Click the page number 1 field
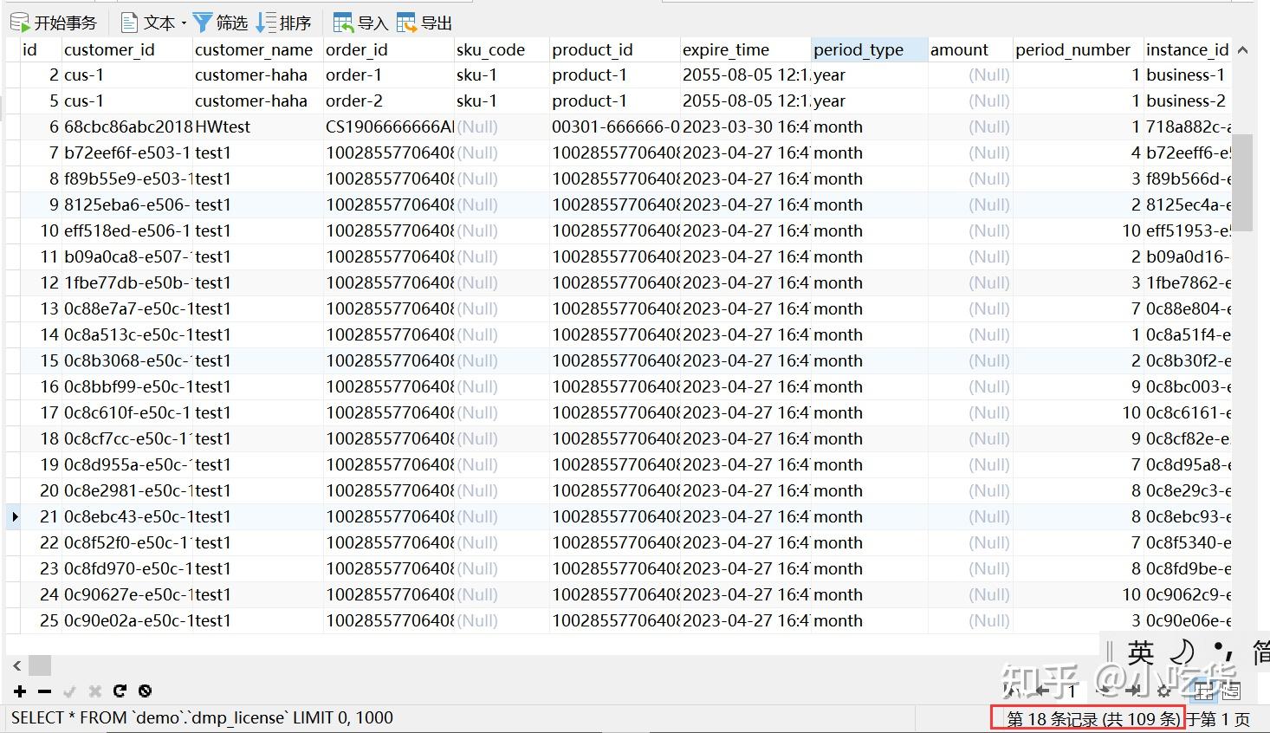Viewport: 1270px width, 733px height. point(1072,691)
